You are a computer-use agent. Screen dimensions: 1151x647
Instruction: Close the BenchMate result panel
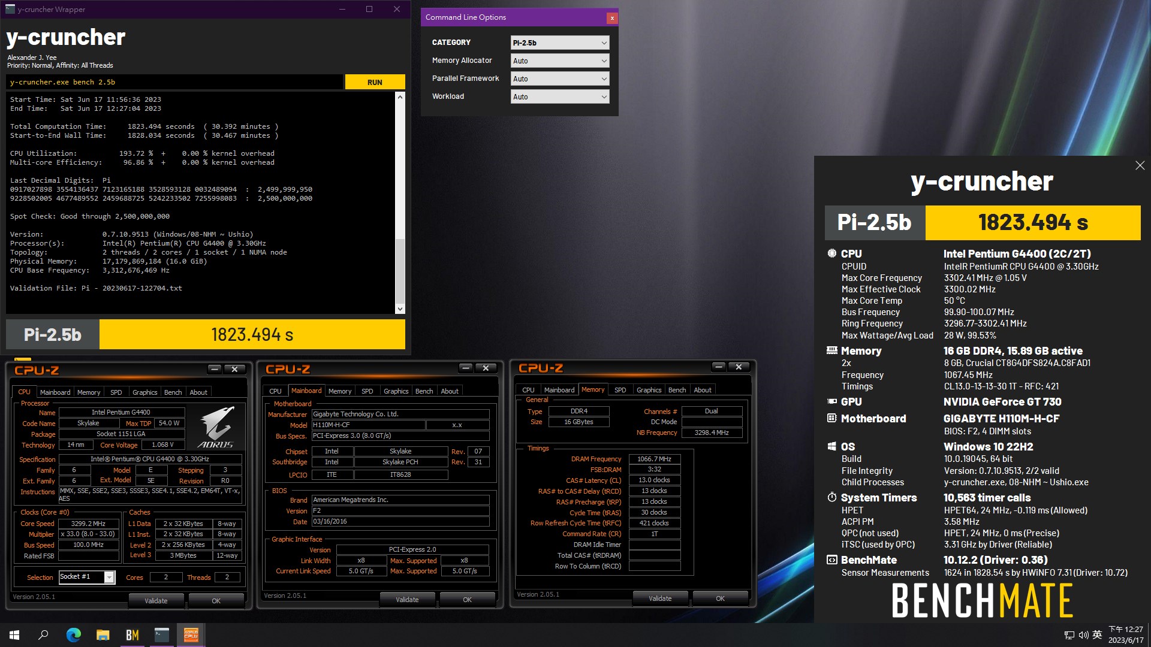pos(1140,165)
